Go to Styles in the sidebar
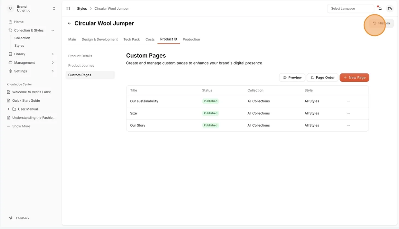 coord(19,46)
